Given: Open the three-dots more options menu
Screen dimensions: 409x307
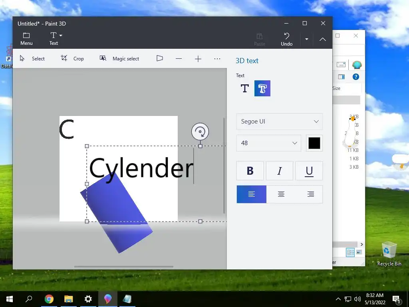Looking at the screenshot, I should coord(217,59).
